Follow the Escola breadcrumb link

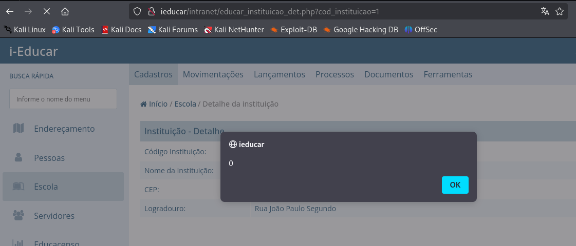185,104
